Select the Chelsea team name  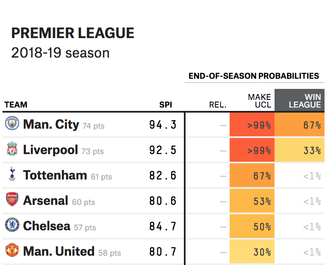click(x=47, y=226)
